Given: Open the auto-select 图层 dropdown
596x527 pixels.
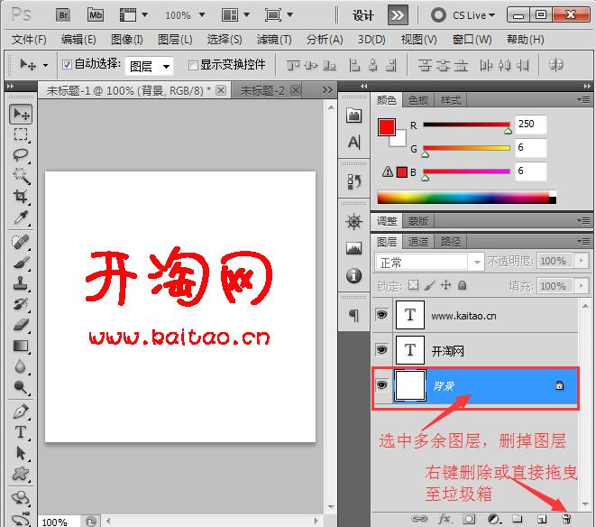Looking at the screenshot, I should click(150, 66).
